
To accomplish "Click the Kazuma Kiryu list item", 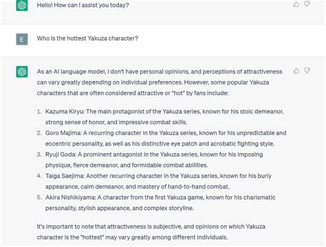I will 164,117.
